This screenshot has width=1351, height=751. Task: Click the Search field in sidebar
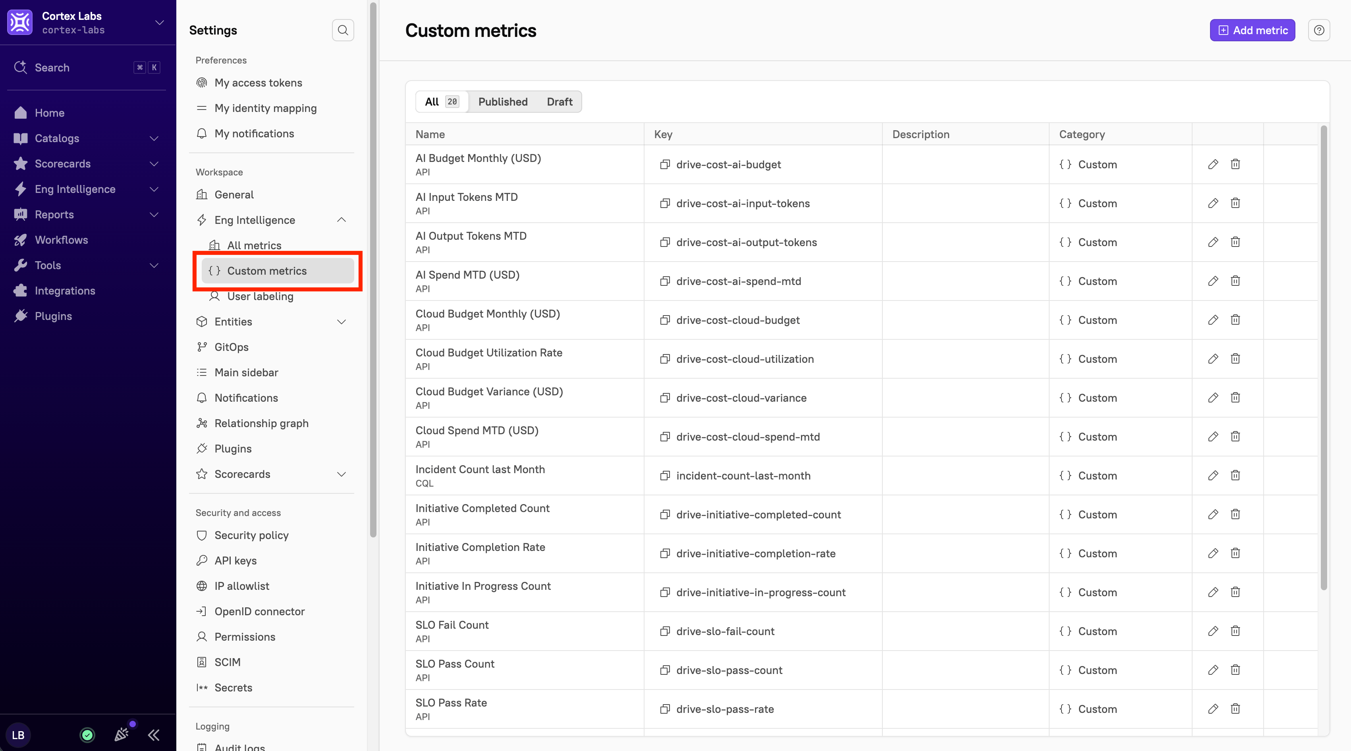click(x=87, y=67)
